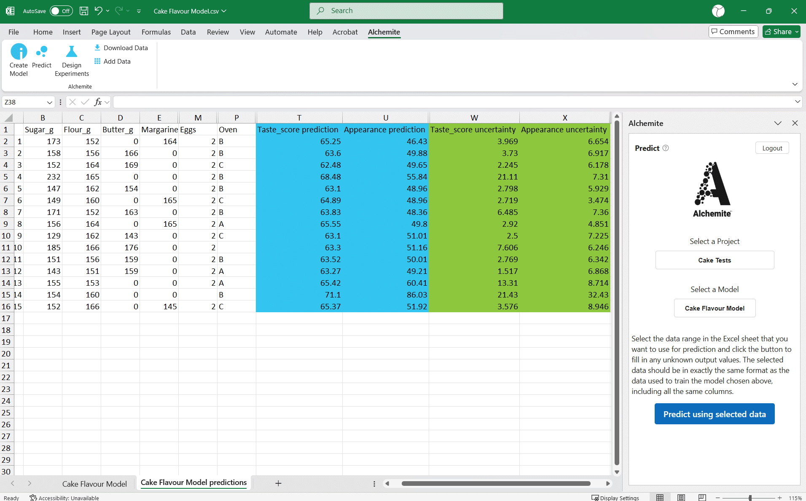806x501 pixels.
Task: Insert function using the fx icon
Action: (98, 102)
